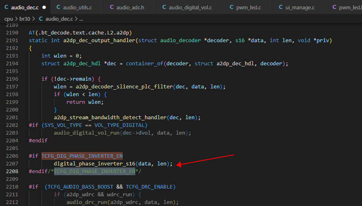This screenshot has height=206, width=362.
Task: Click the C file icon on audio_dec.c tab
Action: click(7, 7)
